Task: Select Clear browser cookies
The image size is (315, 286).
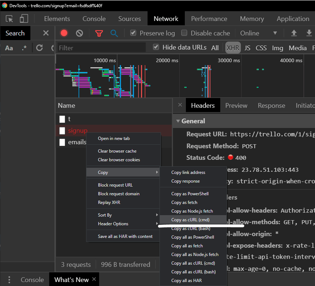Action: coord(123,160)
